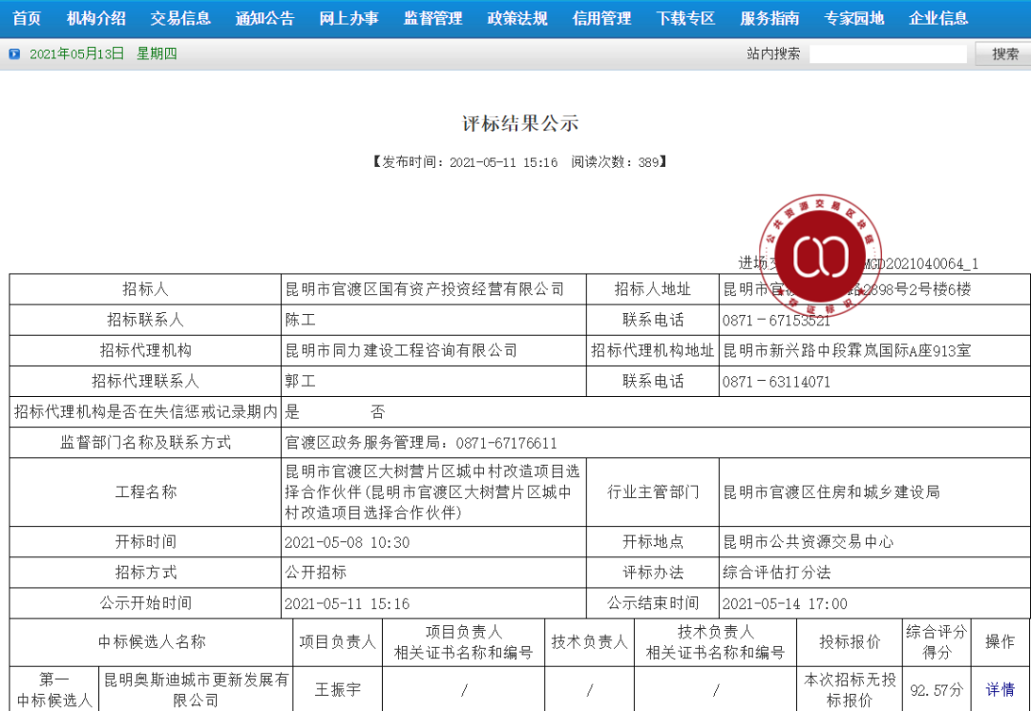Select 昆明市公共资源交易中心 cell
The width and height of the screenshot is (1031, 711).
(874, 542)
